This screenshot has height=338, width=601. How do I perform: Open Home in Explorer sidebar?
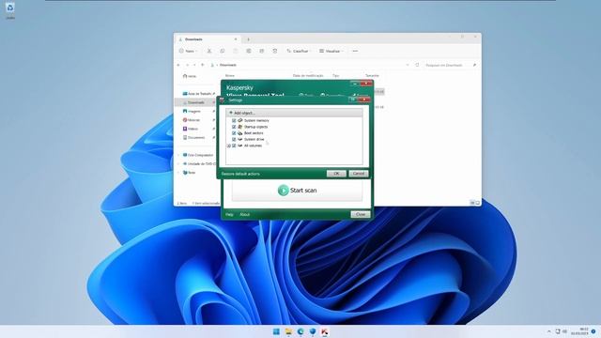(x=190, y=76)
